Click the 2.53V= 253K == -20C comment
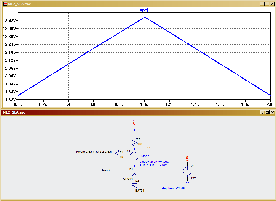This screenshot has height=201, width=276. click(x=154, y=162)
